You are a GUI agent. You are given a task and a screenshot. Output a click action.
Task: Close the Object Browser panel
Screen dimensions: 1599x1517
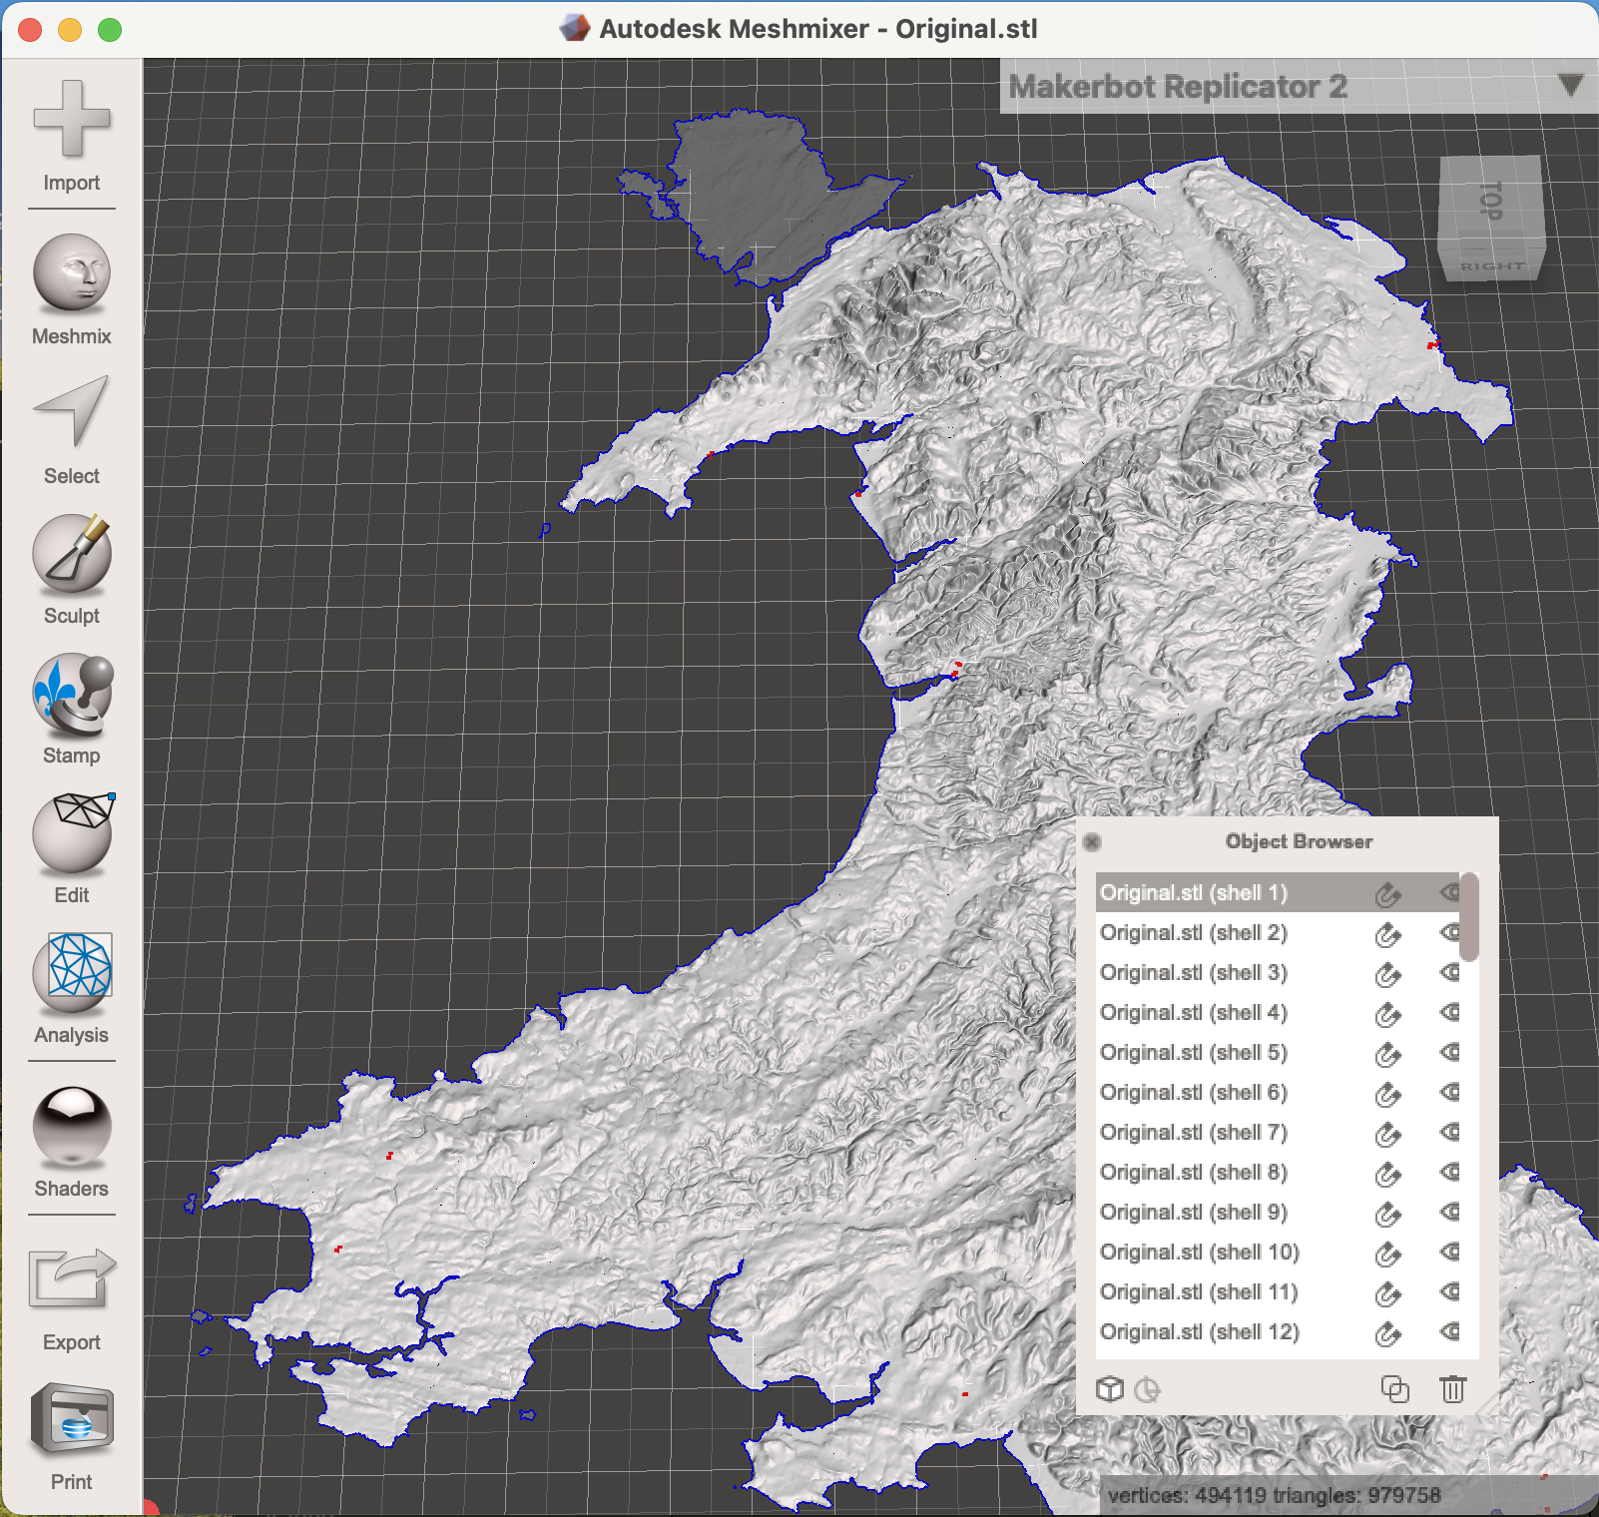1092,841
